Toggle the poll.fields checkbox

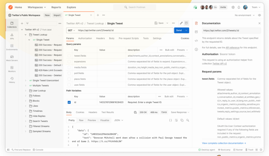click(69, 73)
